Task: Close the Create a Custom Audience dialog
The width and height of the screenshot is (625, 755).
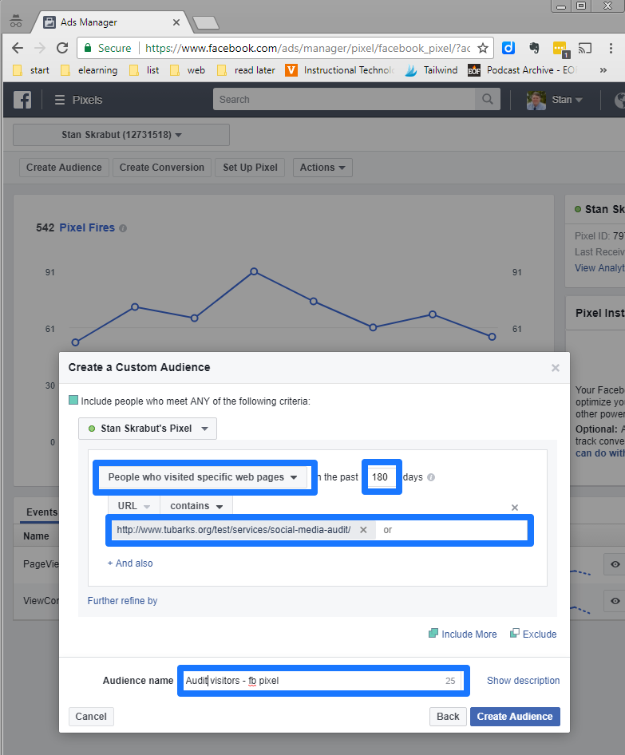Action: (556, 368)
